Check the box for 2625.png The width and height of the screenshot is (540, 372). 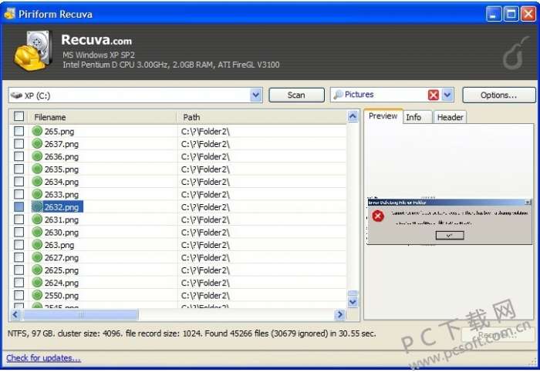tap(19, 270)
